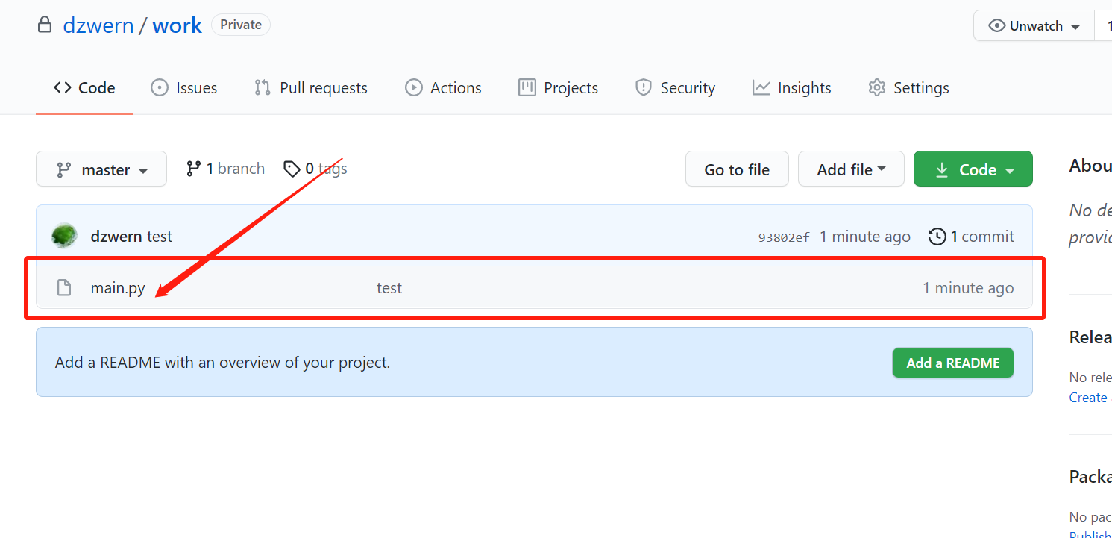Toggle the Unwatch watching state
Image resolution: width=1112 pixels, height=538 pixels.
point(1033,25)
